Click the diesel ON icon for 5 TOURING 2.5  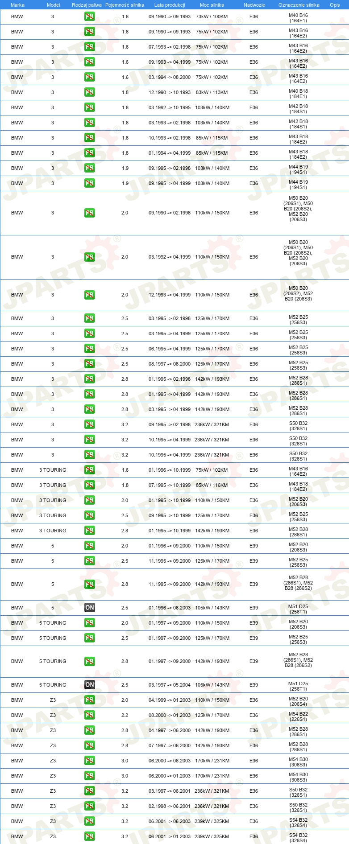(89, 685)
